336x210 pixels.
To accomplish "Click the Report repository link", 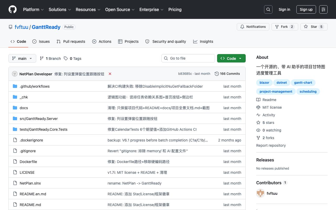I will point(271,145).
